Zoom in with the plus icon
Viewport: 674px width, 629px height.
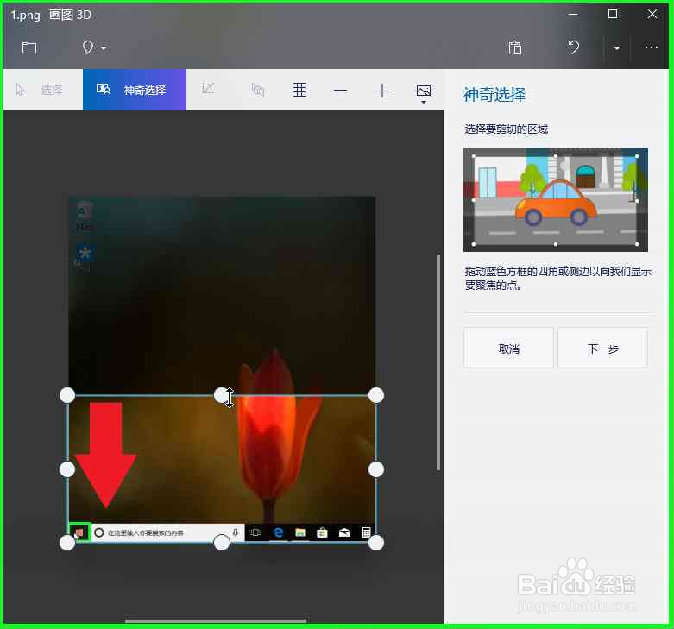(x=381, y=91)
